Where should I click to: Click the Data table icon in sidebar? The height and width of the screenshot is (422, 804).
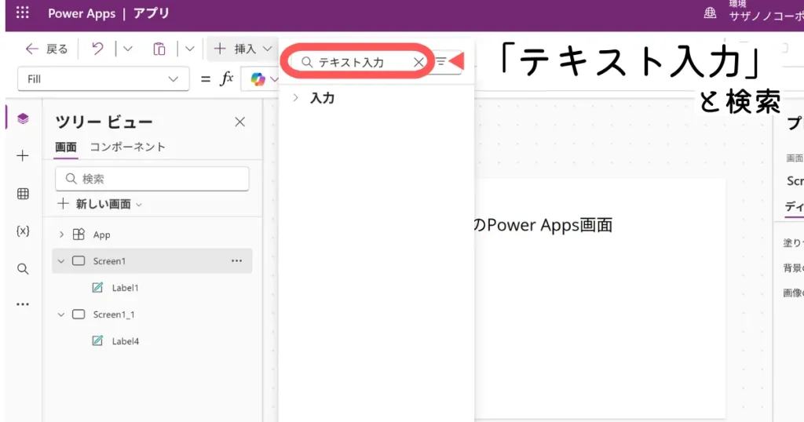tap(23, 194)
